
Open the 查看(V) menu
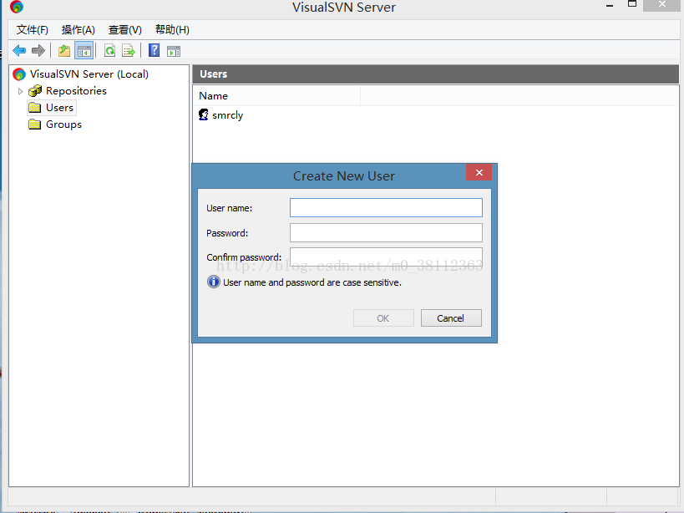pyautogui.click(x=125, y=30)
